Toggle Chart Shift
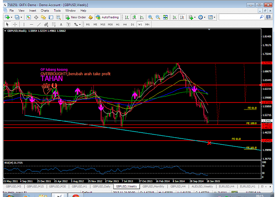Viewport: 275px width, 197px height. (x=182, y=17)
